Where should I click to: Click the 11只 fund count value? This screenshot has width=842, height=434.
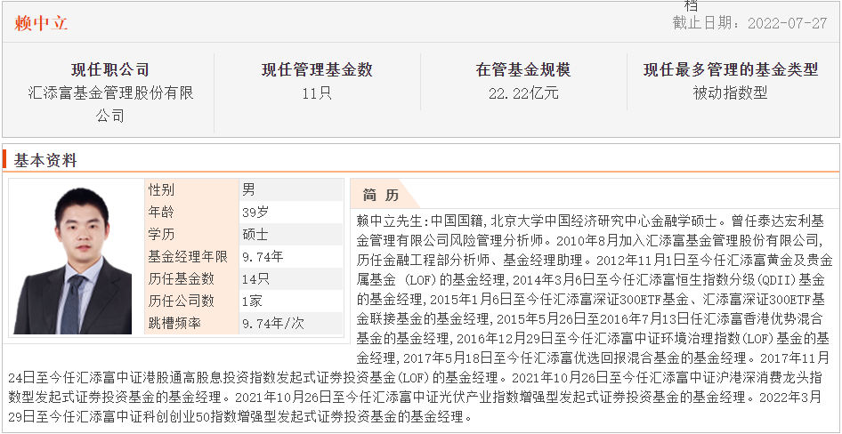pos(317,93)
